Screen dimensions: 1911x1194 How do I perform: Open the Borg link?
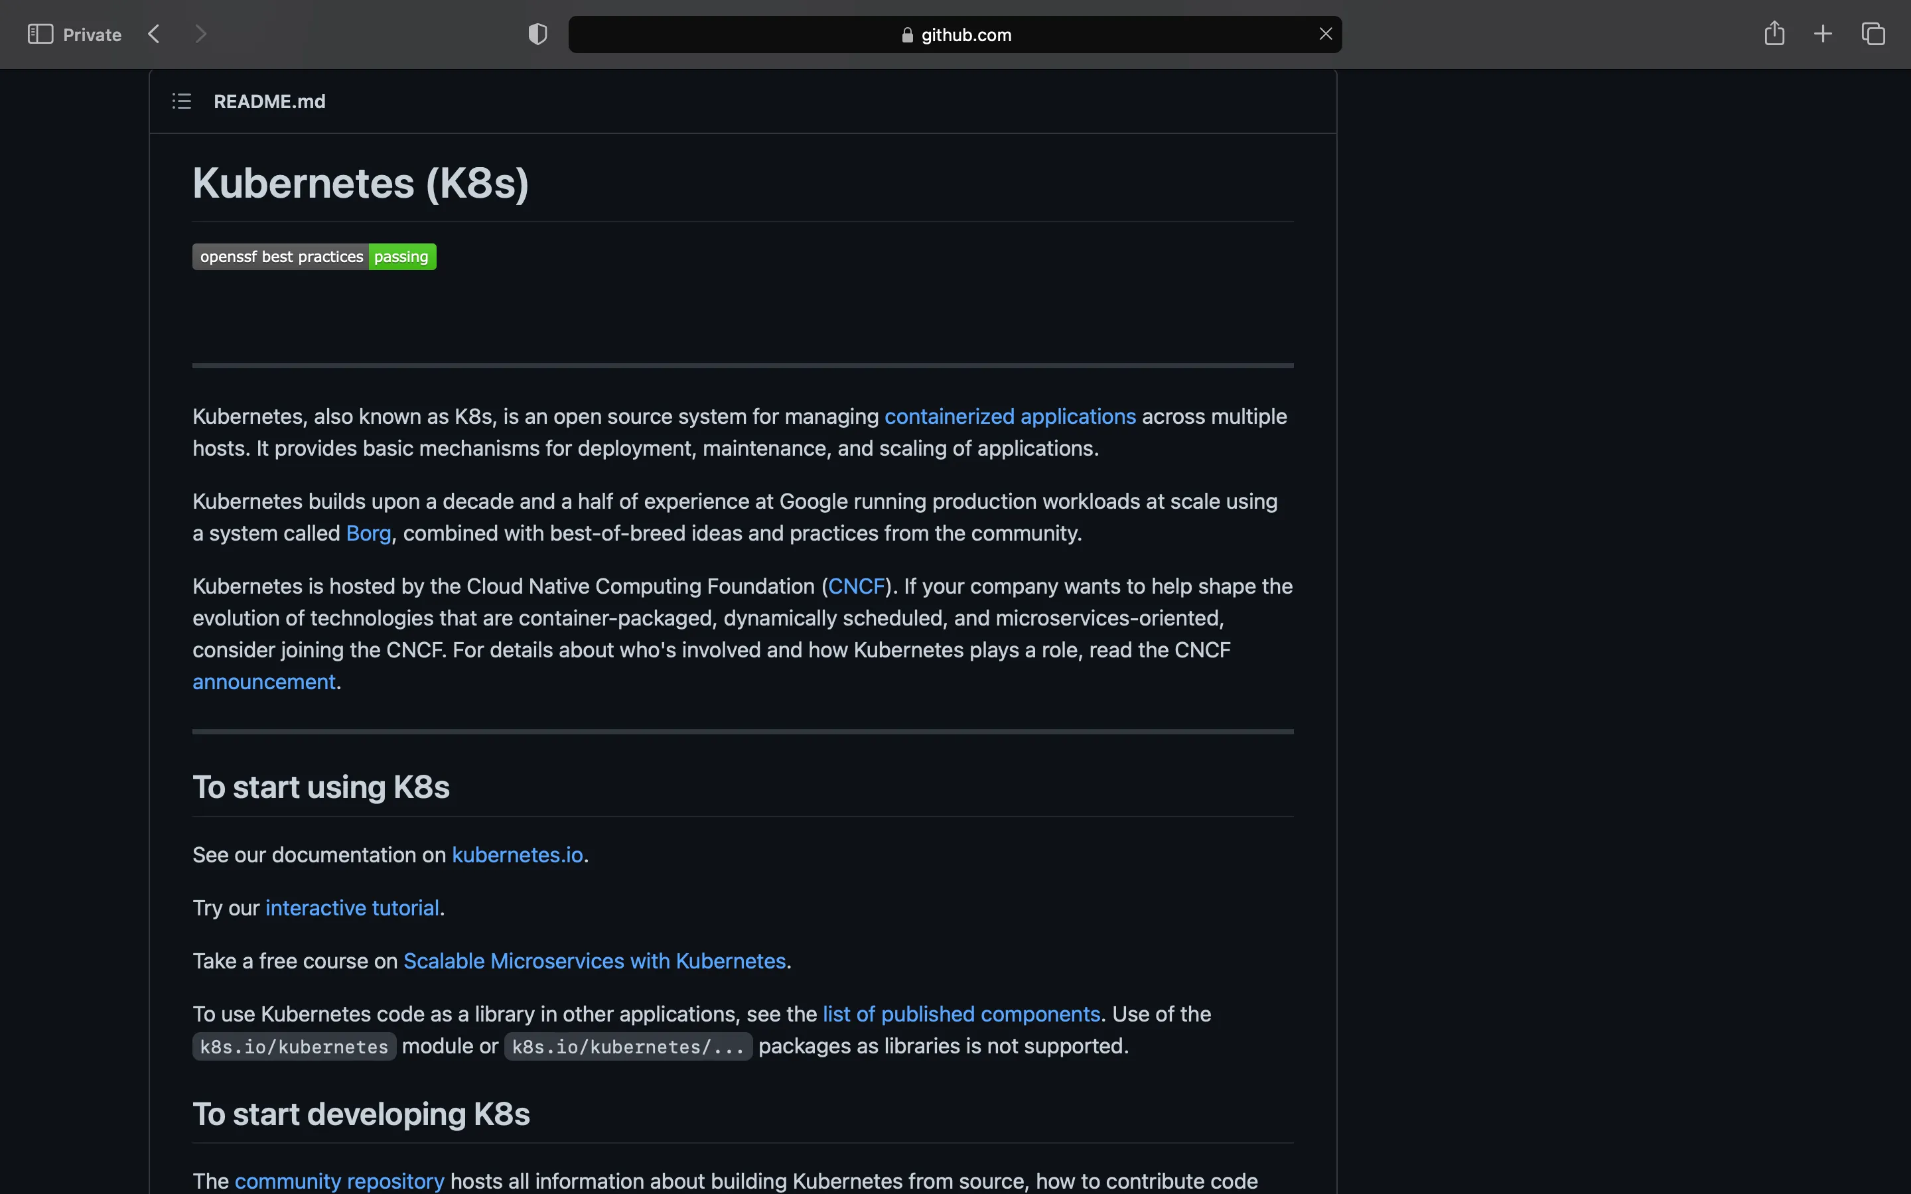coord(369,533)
